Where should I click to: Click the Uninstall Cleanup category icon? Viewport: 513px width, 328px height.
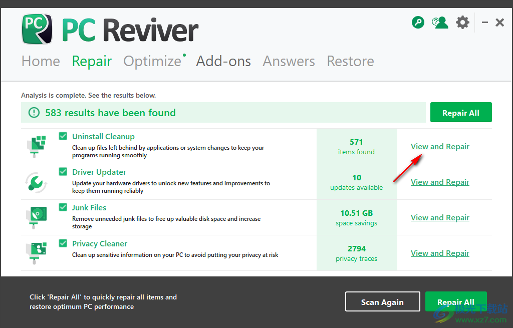36,146
